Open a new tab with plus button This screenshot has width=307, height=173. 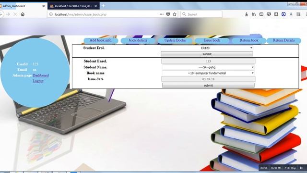pos(104,6)
